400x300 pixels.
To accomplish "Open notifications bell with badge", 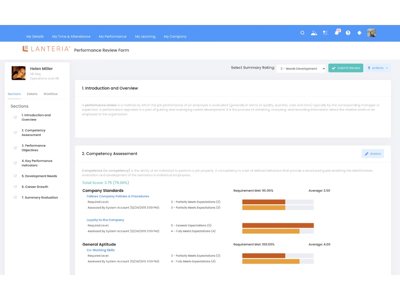I will 337,32.
